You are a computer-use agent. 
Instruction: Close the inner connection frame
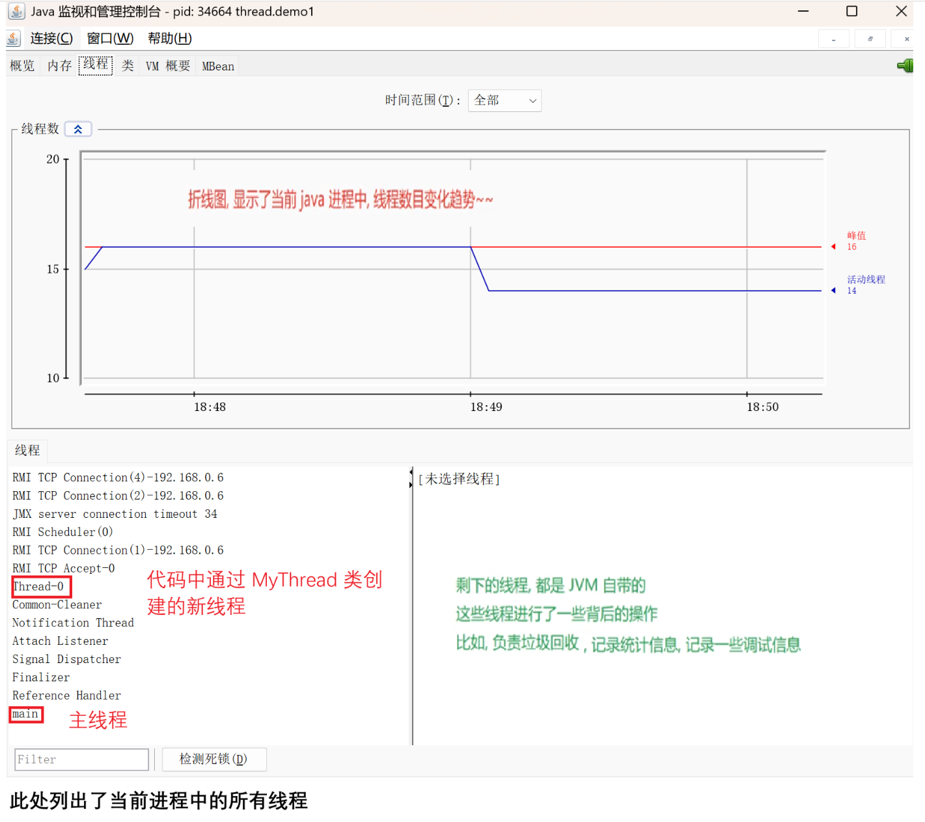click(906, 39)
